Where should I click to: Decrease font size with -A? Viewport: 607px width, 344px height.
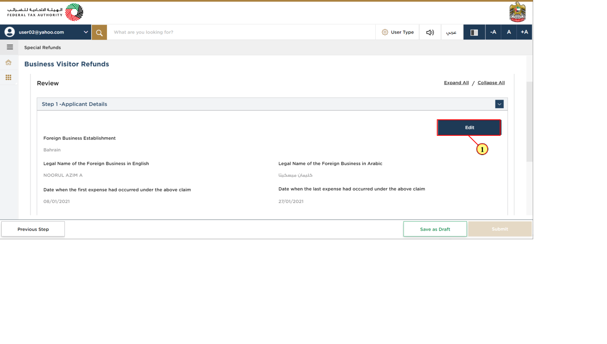click(493, 32)
